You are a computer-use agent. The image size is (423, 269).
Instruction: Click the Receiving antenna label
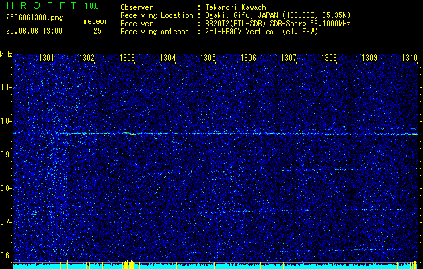pyautogui.click(x=155, y=32)
